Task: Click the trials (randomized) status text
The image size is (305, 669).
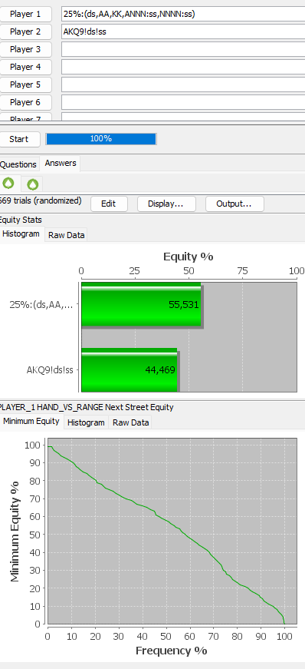Action: point(41,200)
